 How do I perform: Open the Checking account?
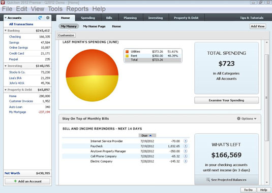[15, 36]
